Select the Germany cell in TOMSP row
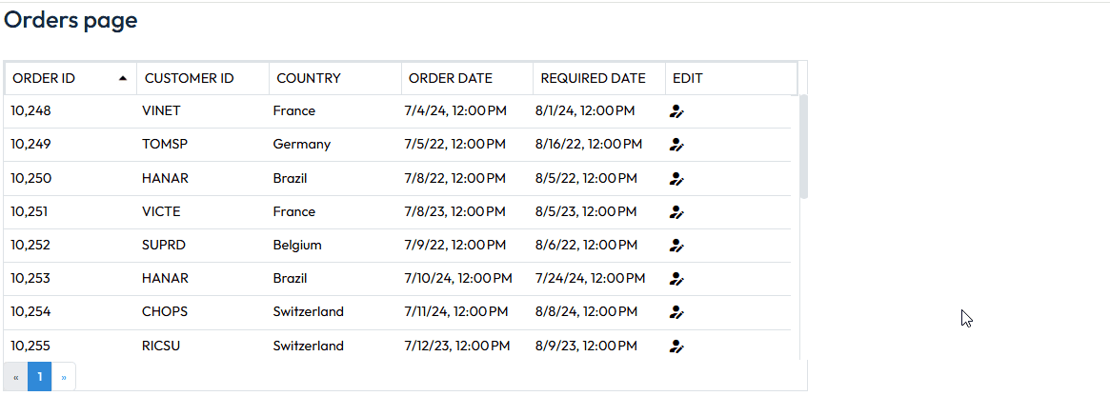 pos(302,145)
